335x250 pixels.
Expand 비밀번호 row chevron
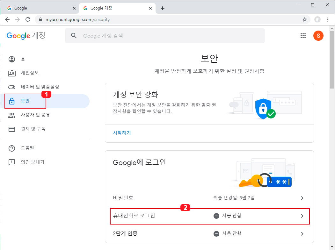click(302, 198)
